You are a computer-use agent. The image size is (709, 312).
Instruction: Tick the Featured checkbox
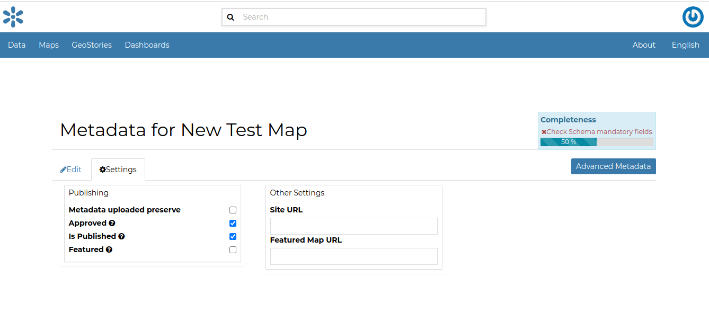(233, 250)
